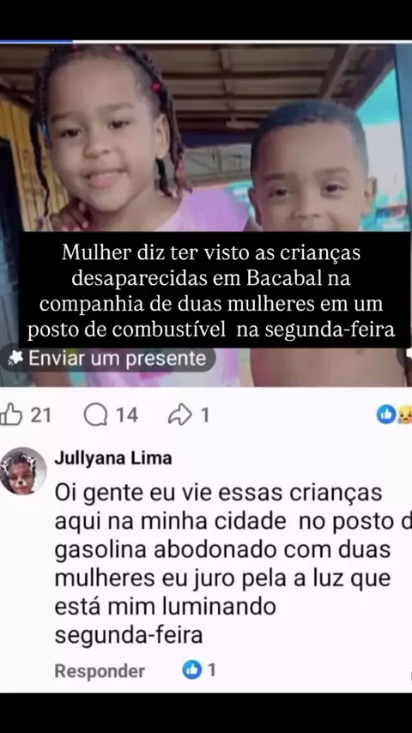Click the reaction count next to Responder
Image resolution: width=412 pixels, height=733 pixels.
pos(211,670)
